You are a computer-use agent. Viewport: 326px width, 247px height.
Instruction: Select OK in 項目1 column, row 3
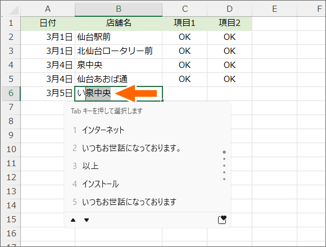pos(184,51)
